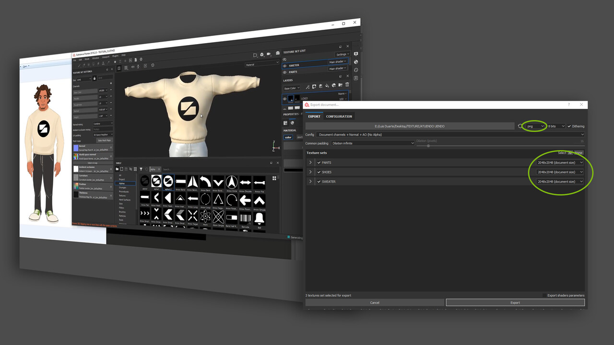This screenshot has height=345, width=614.
Task: Click the video camera icon above viewport
Action: pyautogui.click(x=269, y=54)
